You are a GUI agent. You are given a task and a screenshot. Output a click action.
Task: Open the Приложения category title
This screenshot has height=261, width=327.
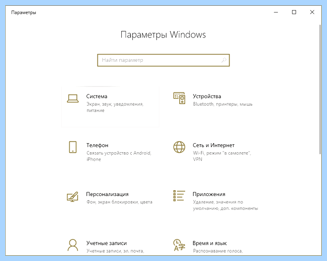click(209, 194)
